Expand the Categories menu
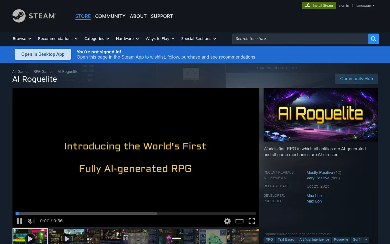 97,39
